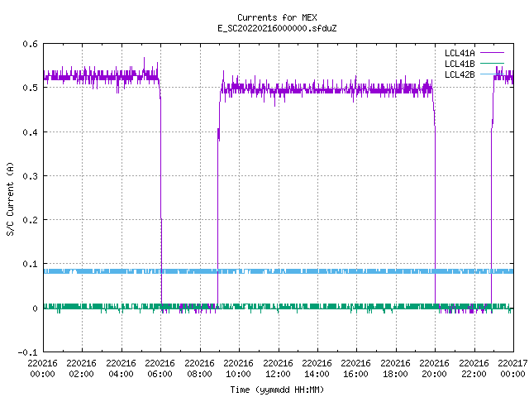This screenshot has width=529, height=397.
Task: Click the x-axis tick '220216 06:00'
Action: pyautogui.click(x=160, y=369)
